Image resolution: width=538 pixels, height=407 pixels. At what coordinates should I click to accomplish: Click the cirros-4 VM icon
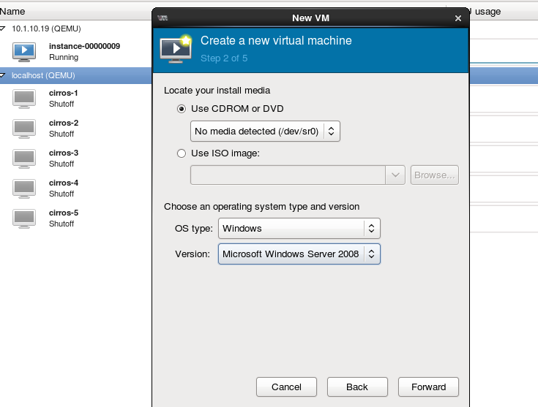point(24,188)
